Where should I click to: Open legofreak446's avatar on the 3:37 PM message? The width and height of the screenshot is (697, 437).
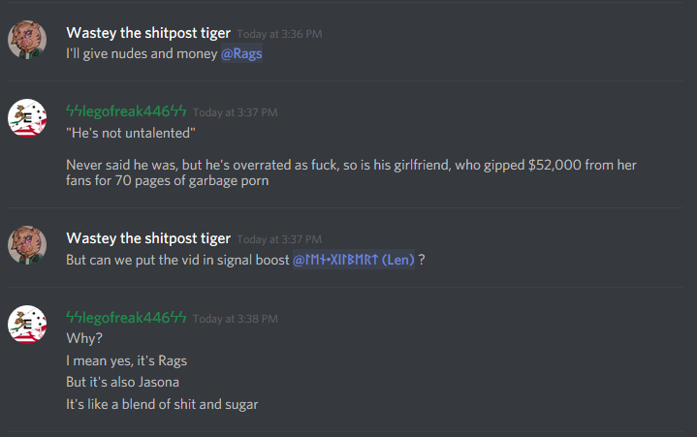click(x=27, y=118)
